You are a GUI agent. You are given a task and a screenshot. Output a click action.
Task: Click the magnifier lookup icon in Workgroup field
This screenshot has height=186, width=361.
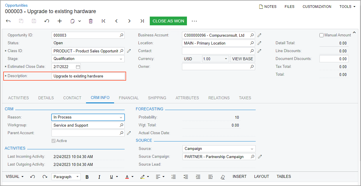coord(121,125)
